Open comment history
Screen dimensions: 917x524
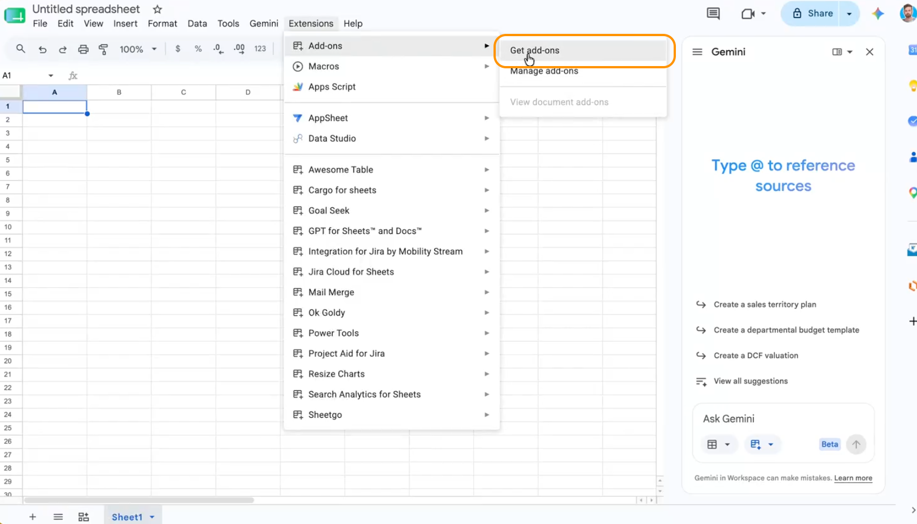[713, 14]
